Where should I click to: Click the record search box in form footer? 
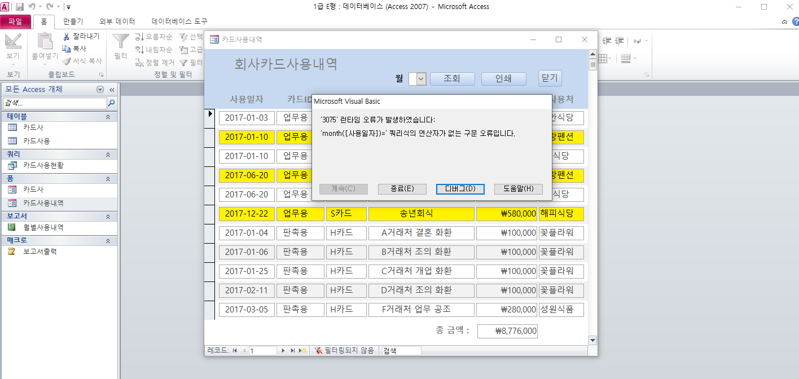click(x=401, y=351)
